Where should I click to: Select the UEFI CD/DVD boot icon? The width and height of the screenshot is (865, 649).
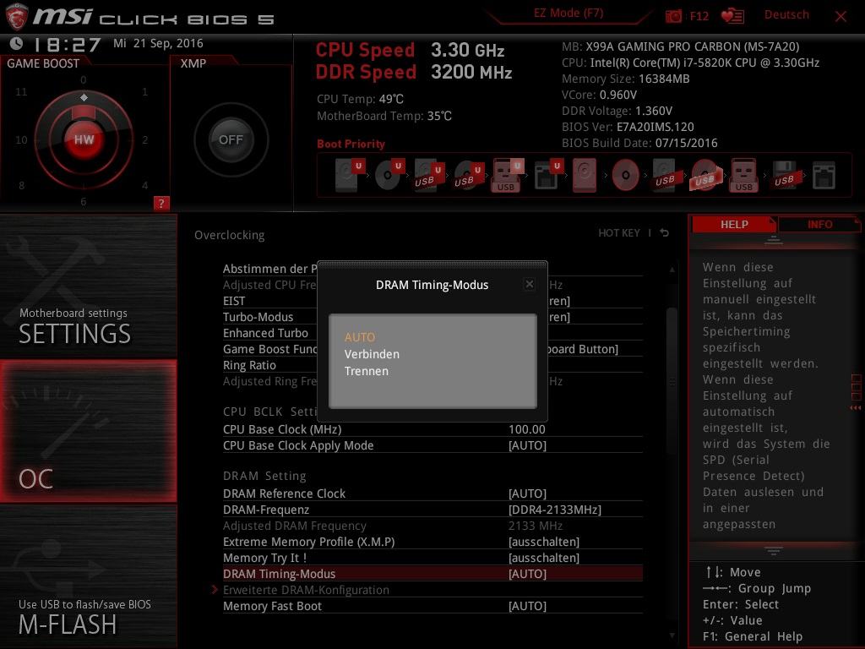(389, 175)
